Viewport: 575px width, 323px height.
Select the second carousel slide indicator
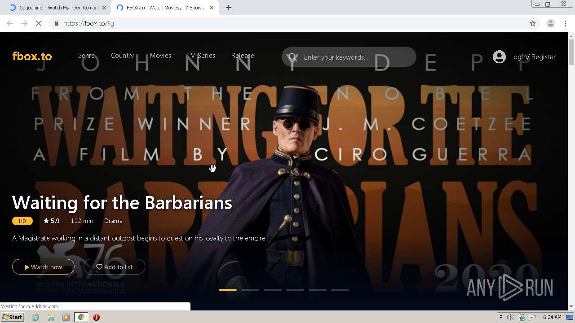(250, 290)
